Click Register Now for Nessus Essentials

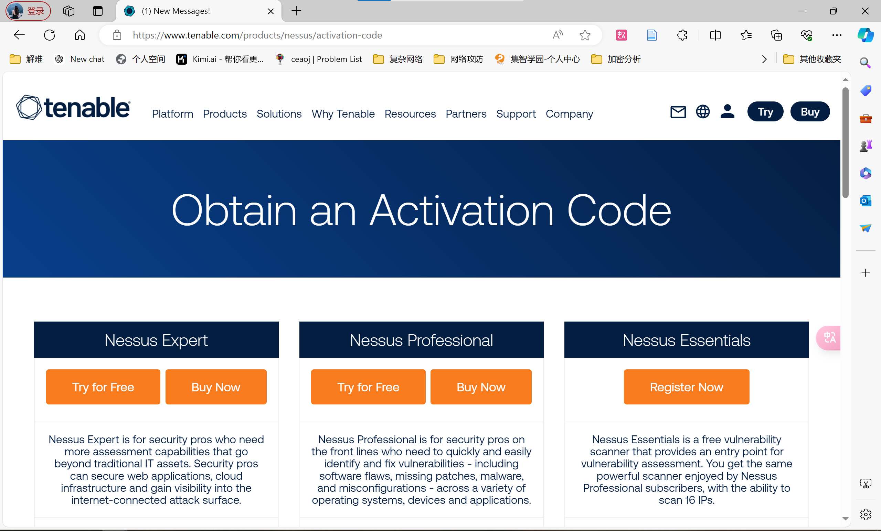point(686,387)
